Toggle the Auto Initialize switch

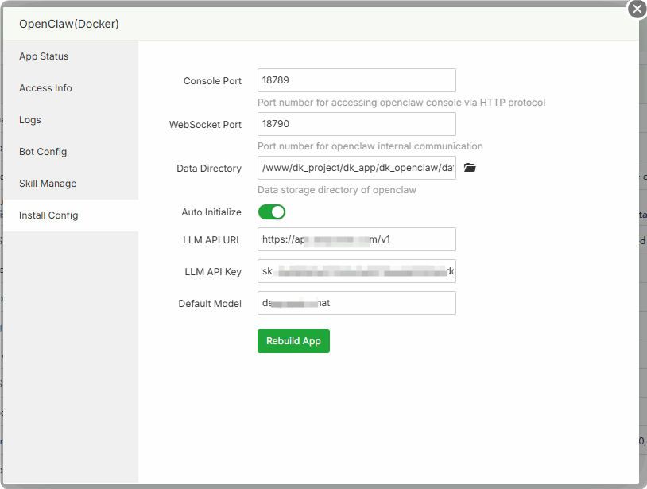coord(272,212)
